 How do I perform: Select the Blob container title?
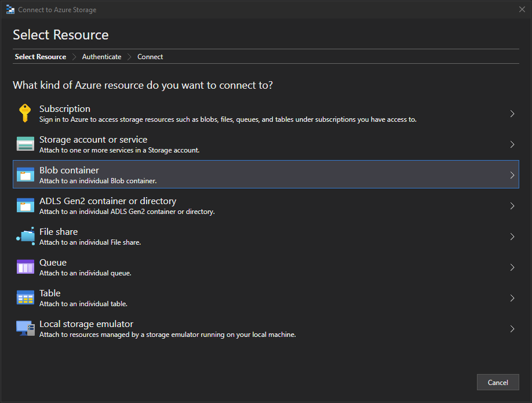tap(69, 170)
